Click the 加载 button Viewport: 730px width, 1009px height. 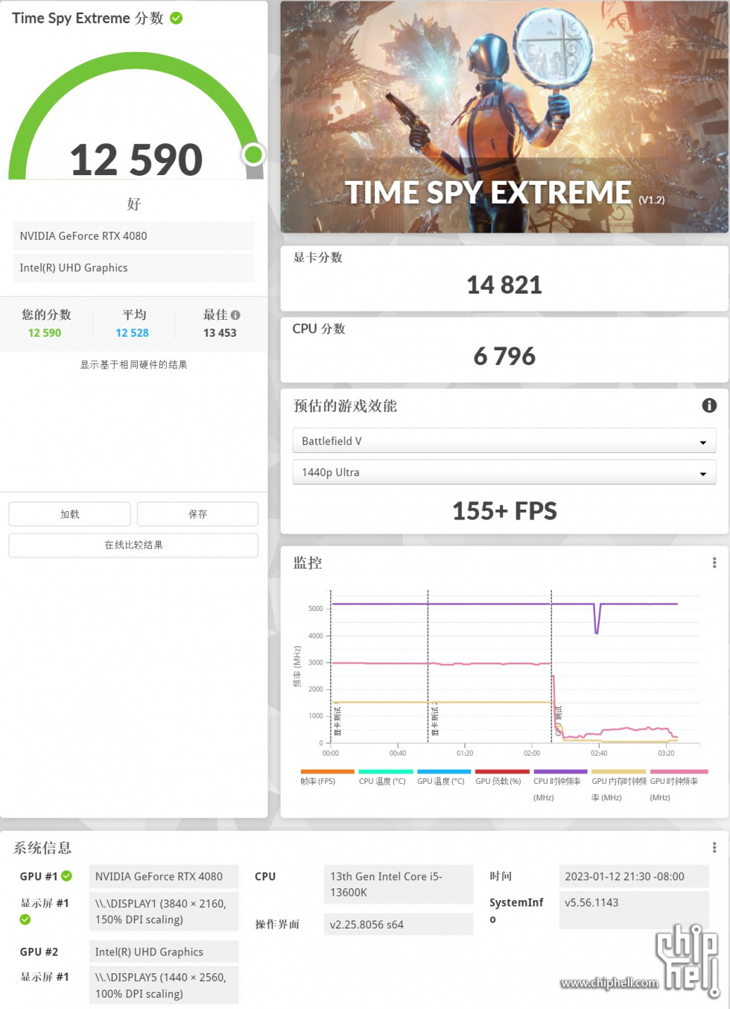69,514
